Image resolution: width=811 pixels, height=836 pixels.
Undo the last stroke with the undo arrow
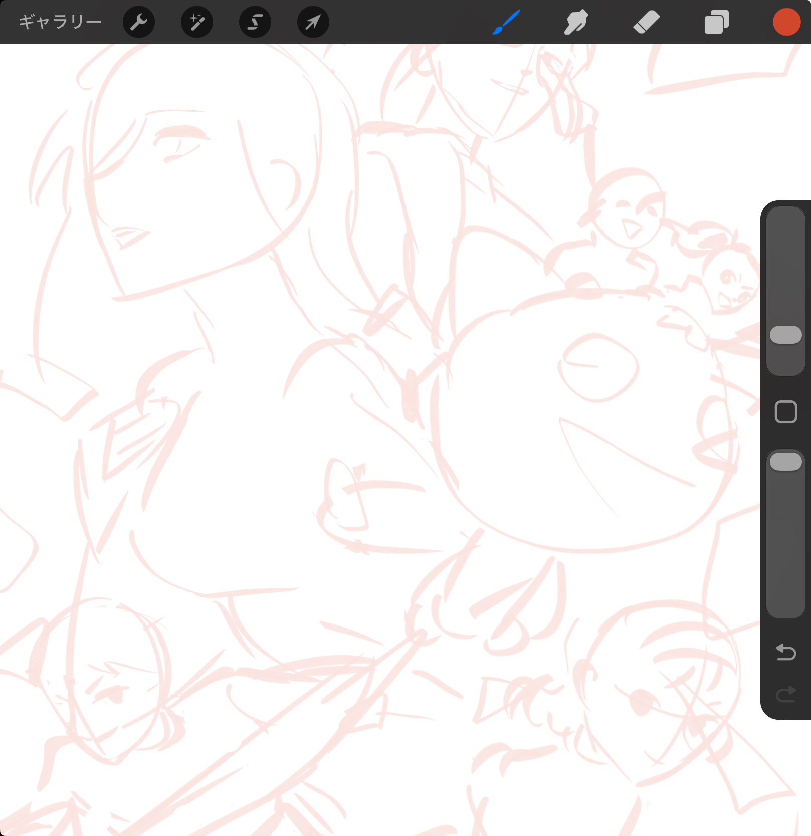click(785, 652)
